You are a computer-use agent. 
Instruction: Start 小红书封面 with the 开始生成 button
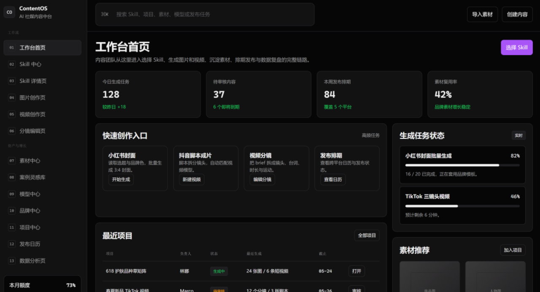click(121, 179)
